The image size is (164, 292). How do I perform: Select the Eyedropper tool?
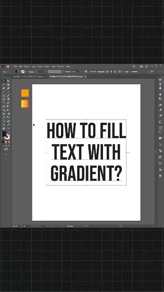[x=3, y=118]
